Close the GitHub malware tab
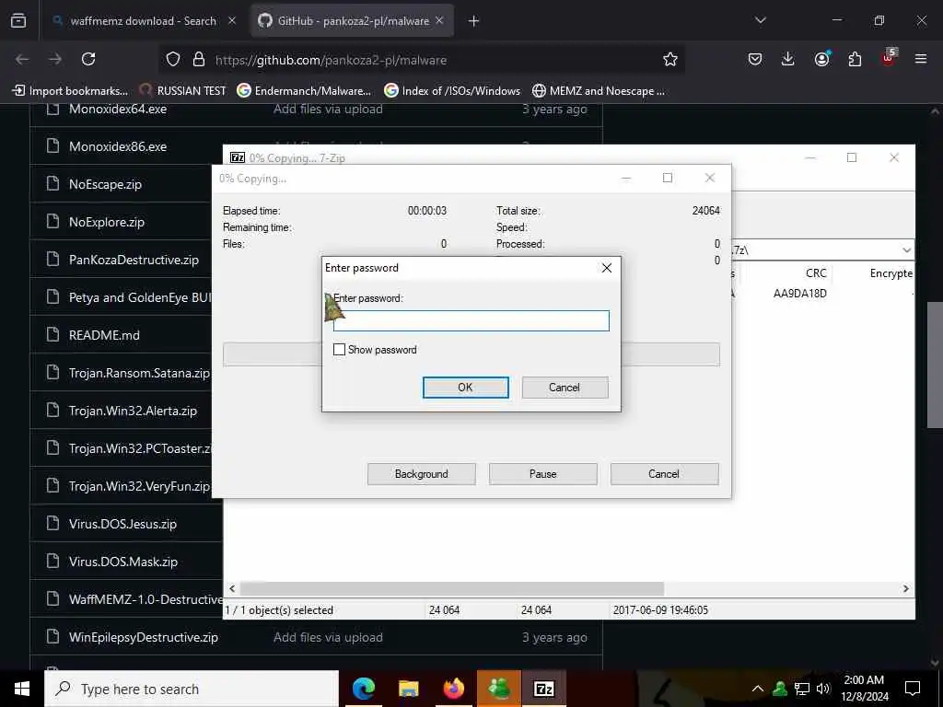 439,20
